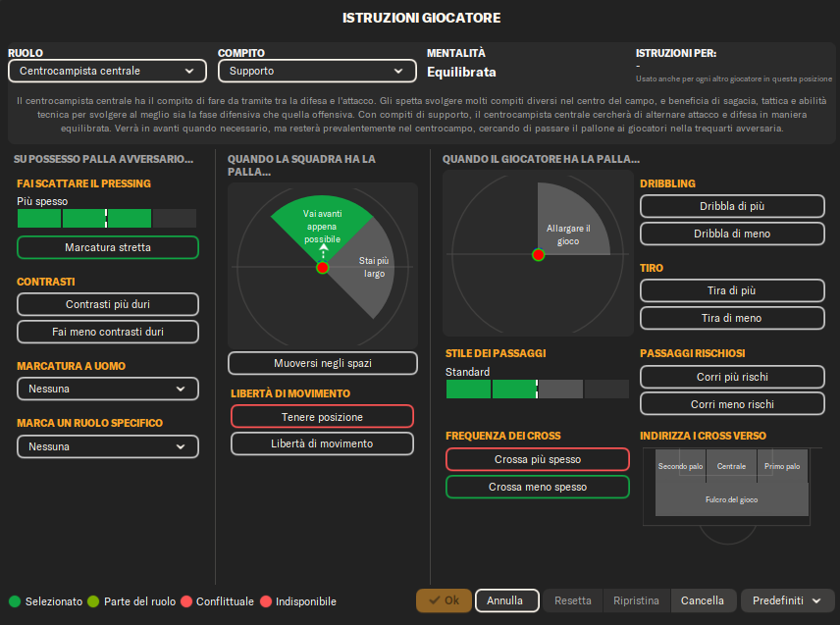Viewport: 840px width, 625px height.
Task: Toggle 'Crossa meno spesso' option
Action: pos(537,487)
